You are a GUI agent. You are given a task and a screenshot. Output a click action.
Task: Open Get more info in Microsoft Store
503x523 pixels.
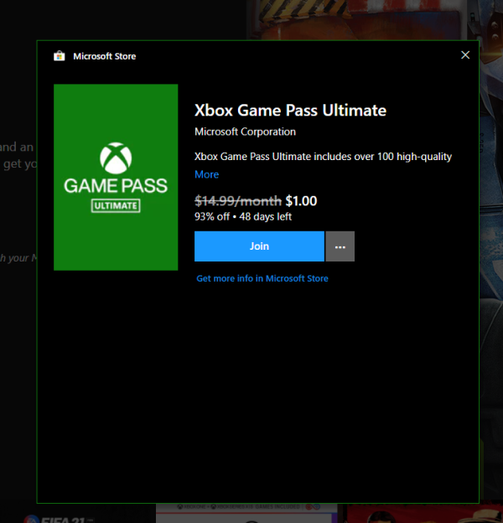click(262, 278)
